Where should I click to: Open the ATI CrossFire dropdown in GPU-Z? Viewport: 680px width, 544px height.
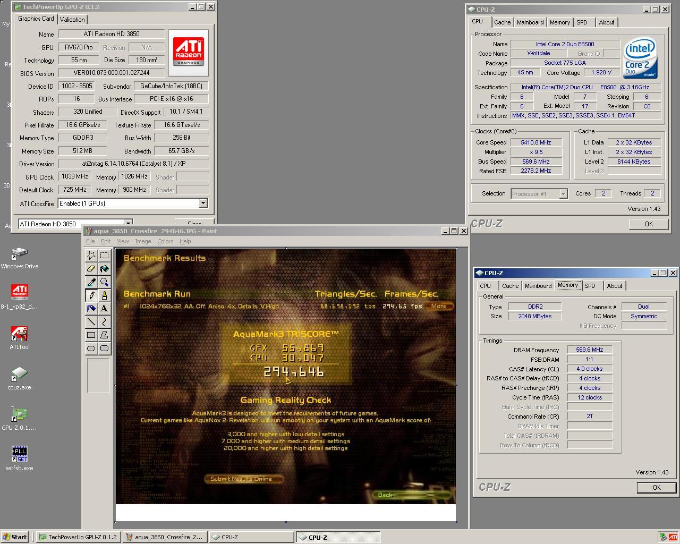(203, 203)
